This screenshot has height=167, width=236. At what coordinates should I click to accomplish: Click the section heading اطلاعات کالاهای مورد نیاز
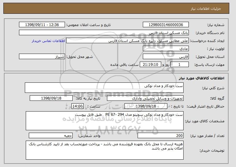click(202, 78)
